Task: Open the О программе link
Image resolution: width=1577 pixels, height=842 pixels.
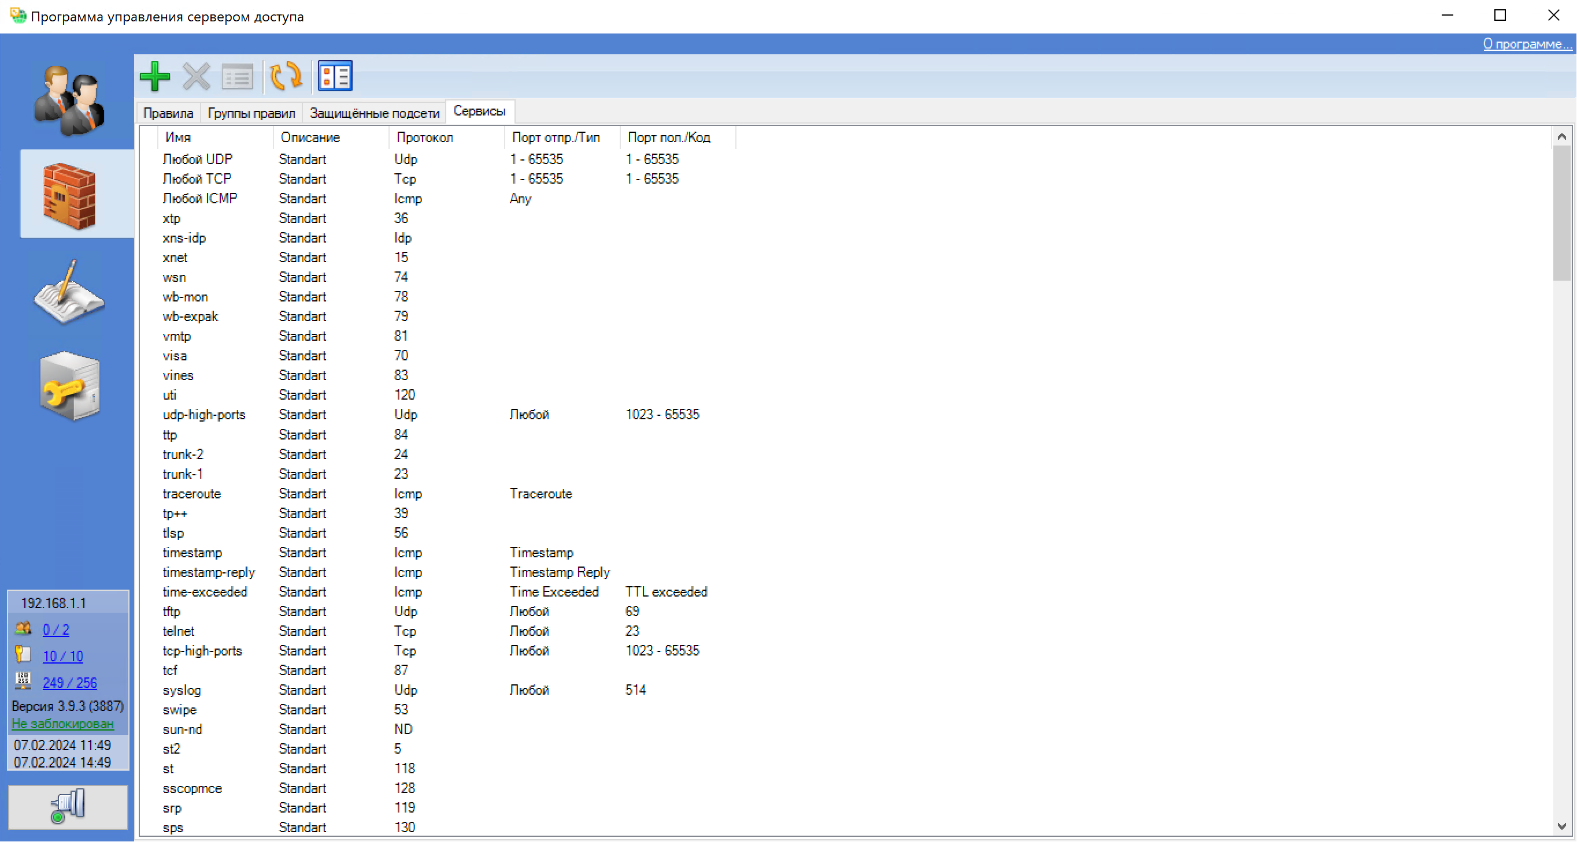Action: [x=1527, y=44]
